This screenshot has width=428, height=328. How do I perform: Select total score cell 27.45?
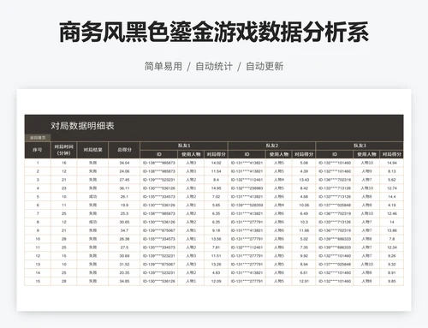click(x=124, y=180)
